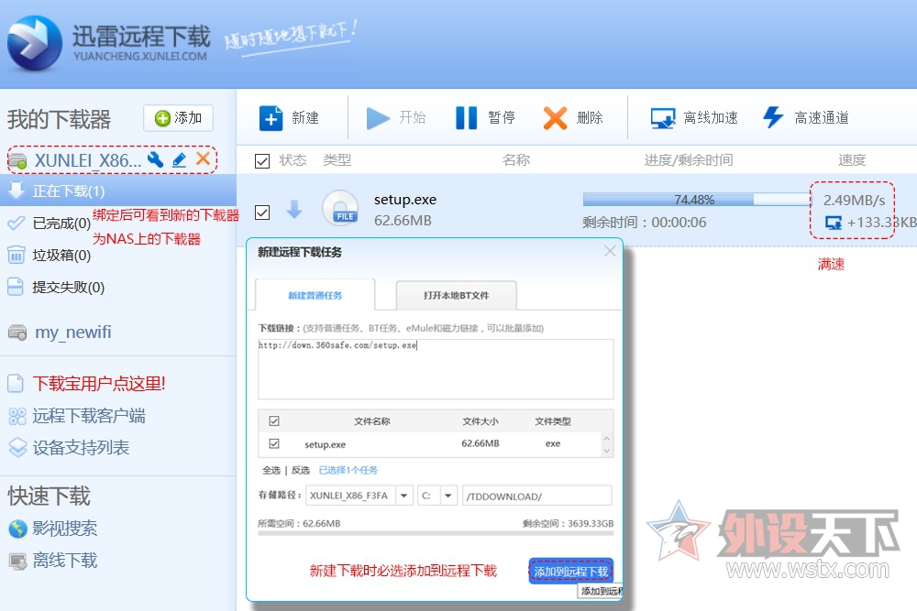
Task: Click the 新建 new task toolbar button
Action: tap(290, 118)
